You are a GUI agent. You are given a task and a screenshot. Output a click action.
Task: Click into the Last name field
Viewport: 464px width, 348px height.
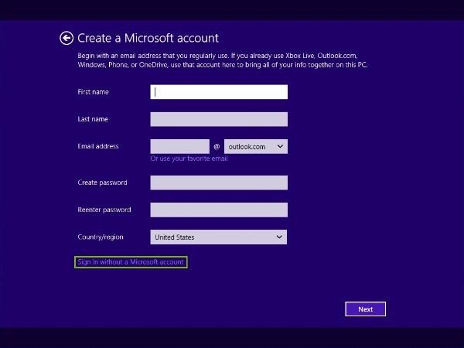[x=219, y=119]
